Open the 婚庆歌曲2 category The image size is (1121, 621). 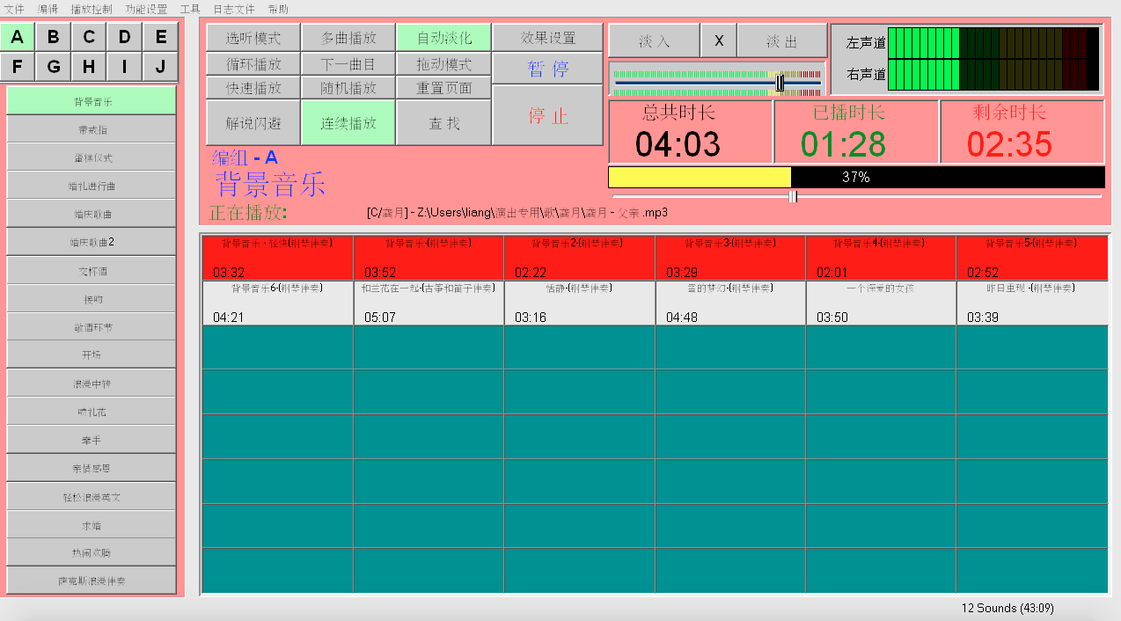(x=92, y=242)
